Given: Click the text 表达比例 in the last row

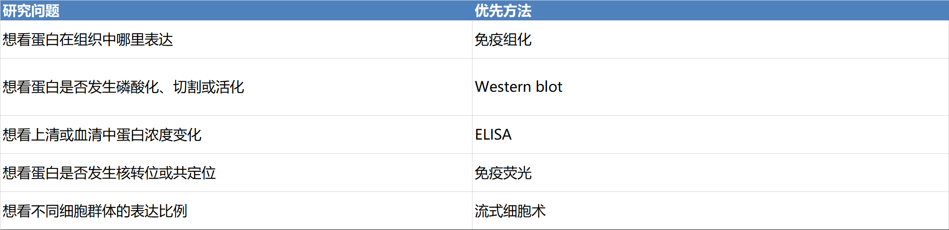Looking at the screenshot, I should (x=159, y=211).
